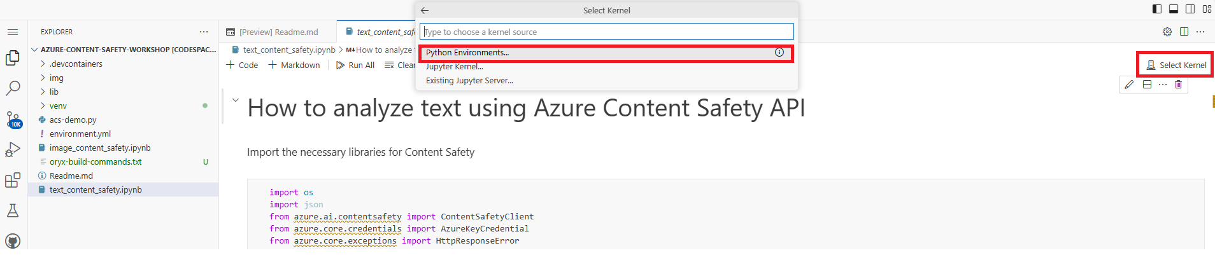This screenshot has height=255, width=1215.
Task: Delete the cell with trash icon
Action: [1178, 85]
